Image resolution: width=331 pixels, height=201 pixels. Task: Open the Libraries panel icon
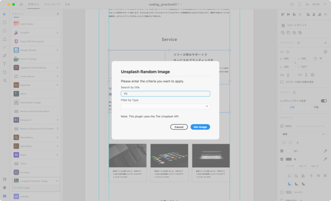(5, 179)
